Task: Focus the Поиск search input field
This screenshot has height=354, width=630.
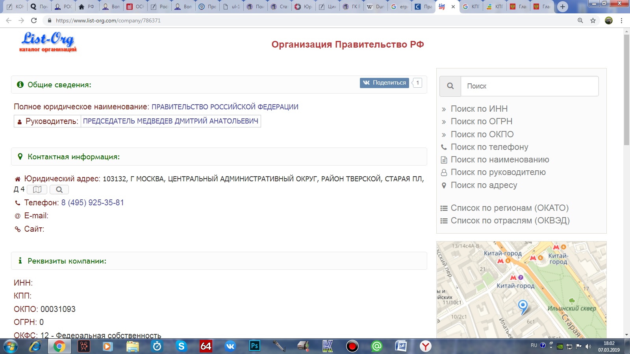Action: pyautogui.click(x=530, y=86)
